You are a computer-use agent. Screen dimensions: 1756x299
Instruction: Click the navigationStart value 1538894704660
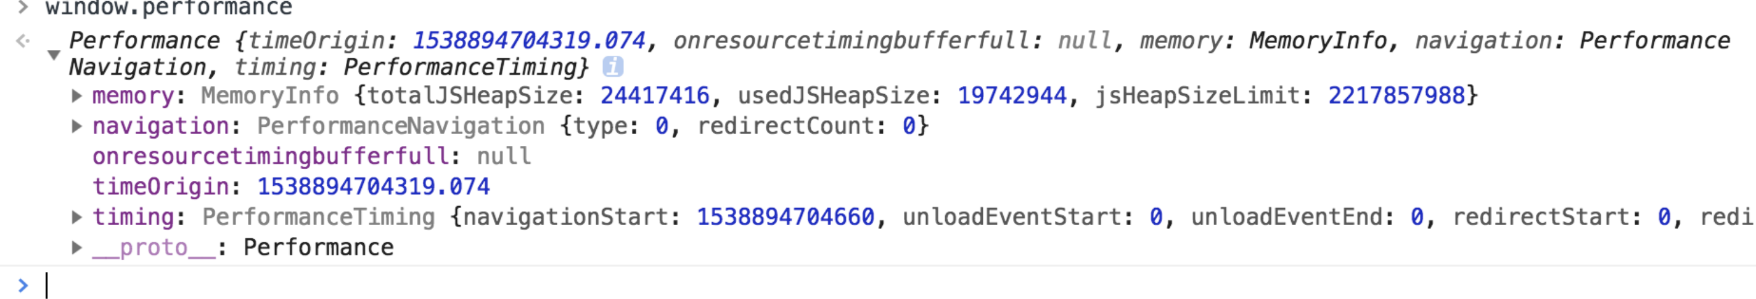pyautogui.click(x=785, y=217)
